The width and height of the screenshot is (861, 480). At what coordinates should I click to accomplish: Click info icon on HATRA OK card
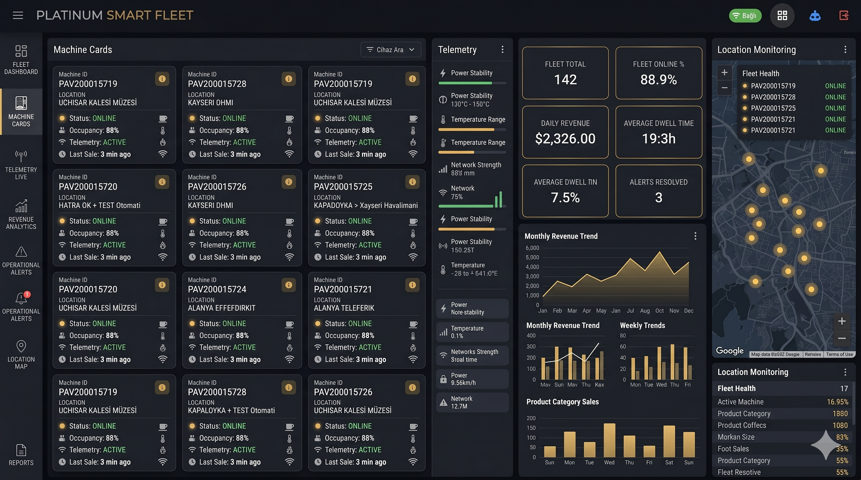[162, 182]
